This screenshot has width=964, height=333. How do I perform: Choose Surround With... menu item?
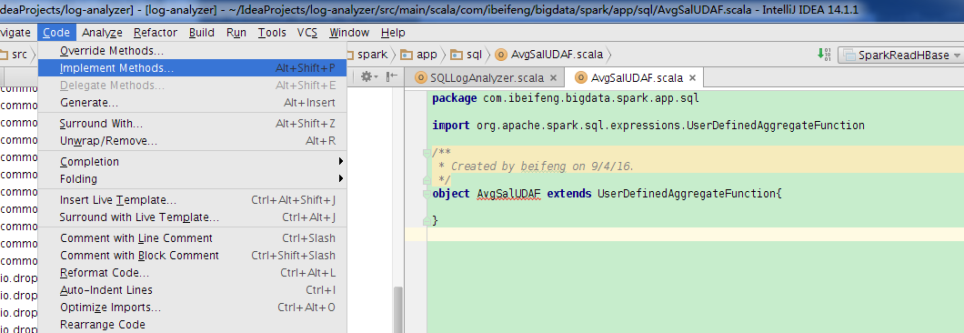[193, 124]
